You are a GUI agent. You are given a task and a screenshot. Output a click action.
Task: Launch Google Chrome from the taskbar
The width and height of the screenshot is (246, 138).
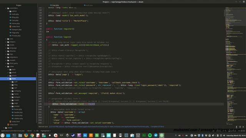pos(32,135)
